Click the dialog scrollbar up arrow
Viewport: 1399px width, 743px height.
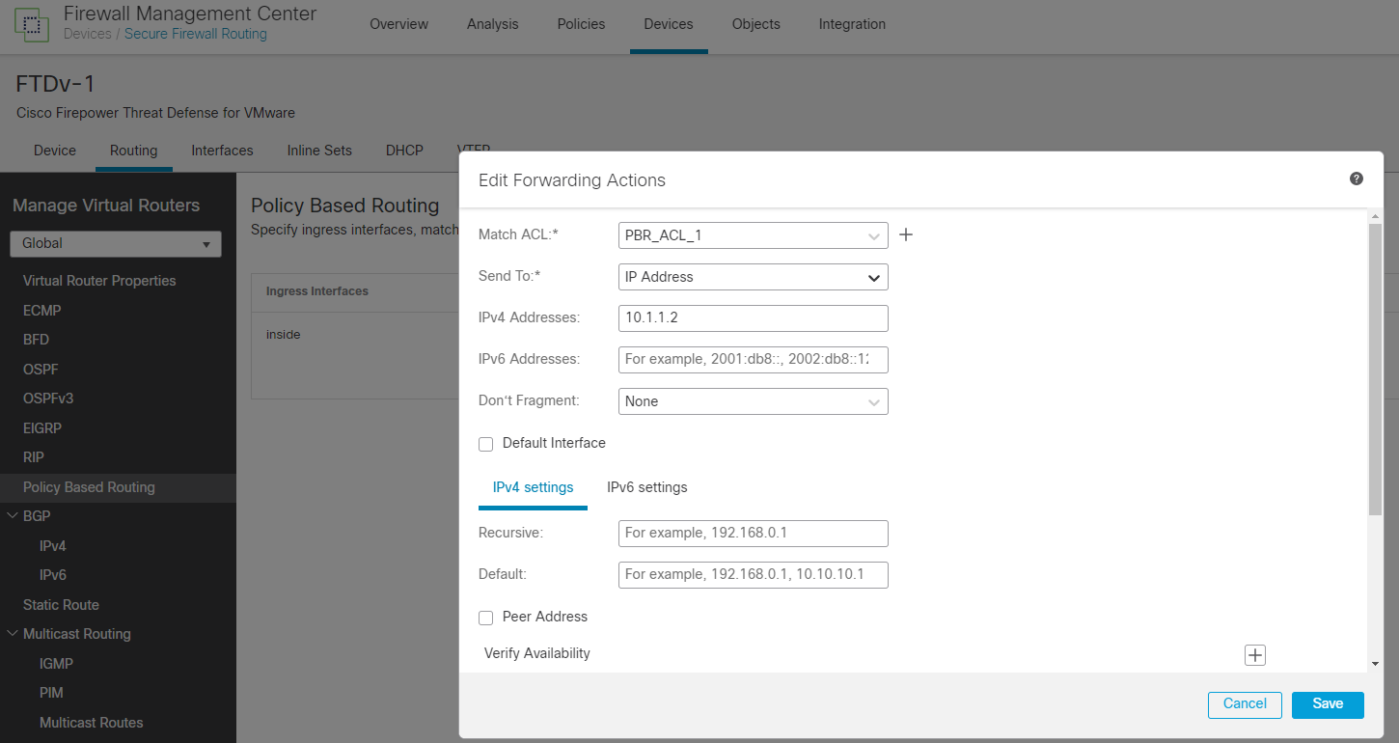point(1375,216)
